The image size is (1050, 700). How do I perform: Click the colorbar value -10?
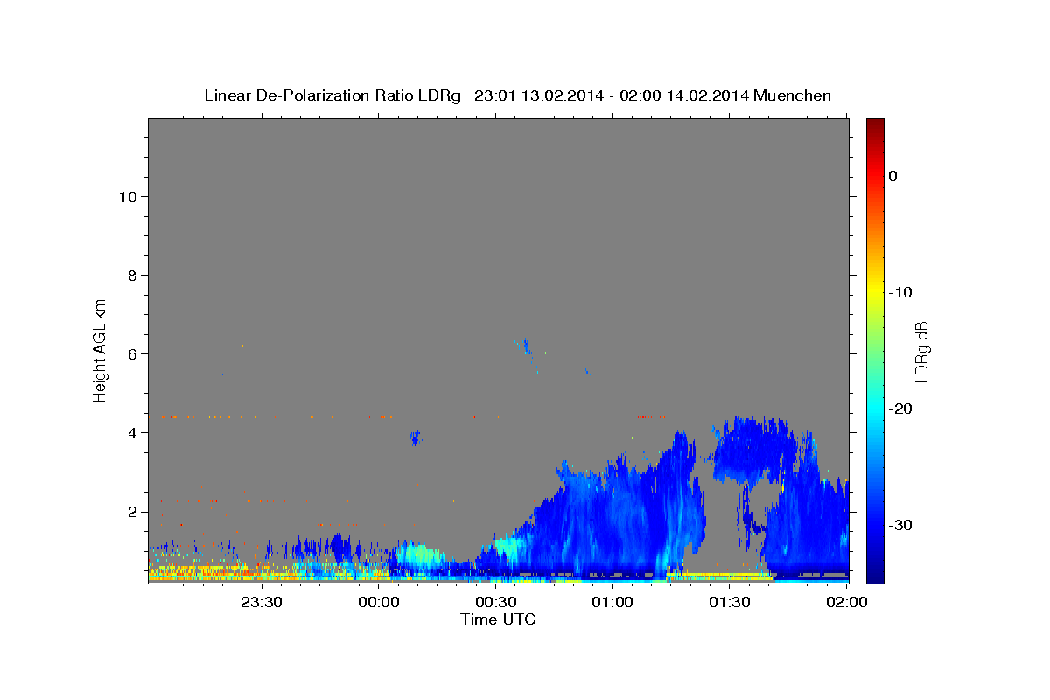tap(900, 292)
